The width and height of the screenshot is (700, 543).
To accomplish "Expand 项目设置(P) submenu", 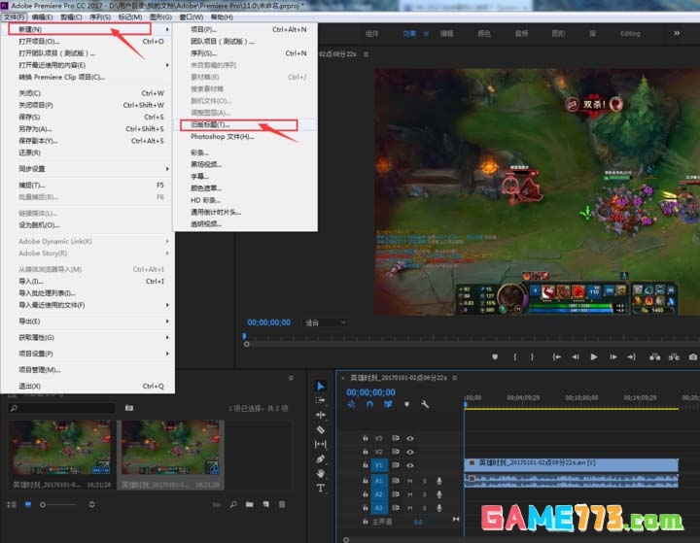I will click(x=87, y=354).
